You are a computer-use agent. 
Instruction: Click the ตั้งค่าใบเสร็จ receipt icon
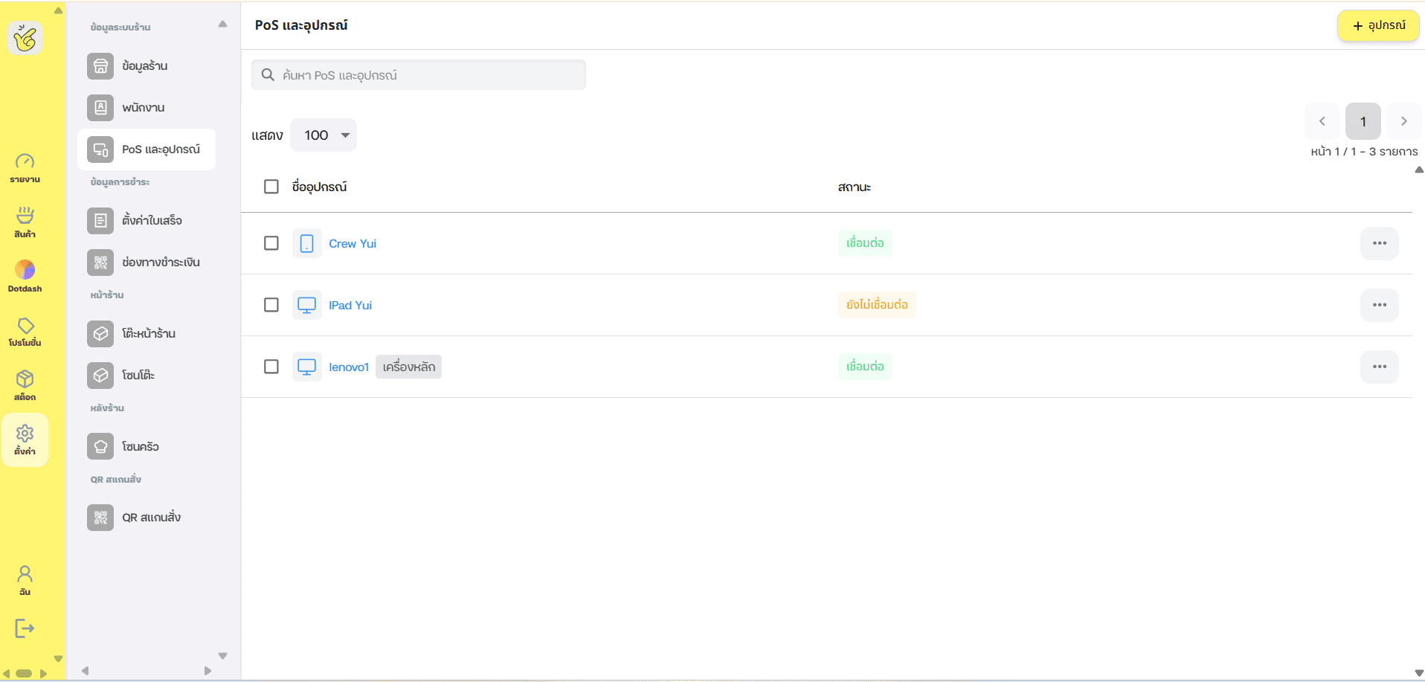(100, 221)
